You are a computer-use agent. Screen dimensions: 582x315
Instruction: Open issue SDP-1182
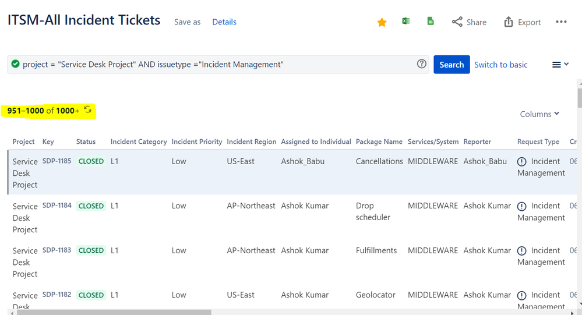57,295
